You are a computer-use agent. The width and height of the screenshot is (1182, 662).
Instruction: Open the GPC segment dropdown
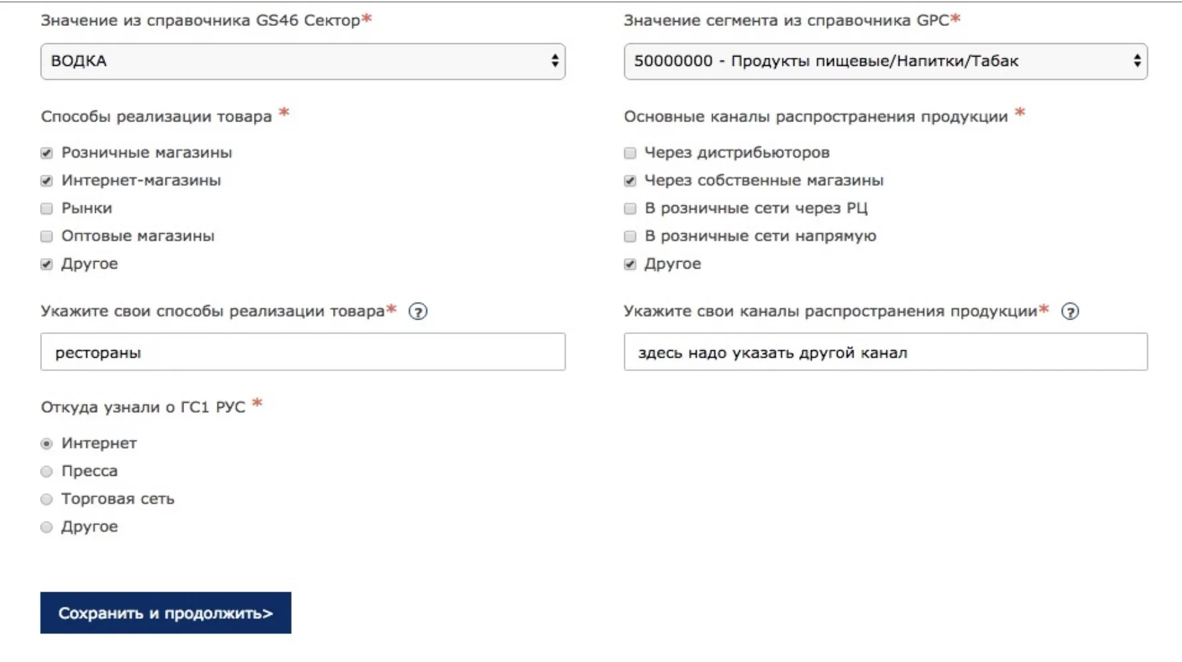885,61
